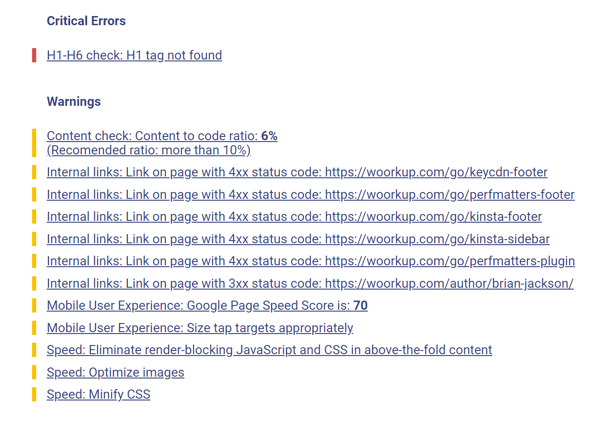Open the Speed: Optimize images warning
Image resolution: width=594 pixels, height=433 pixels.
pyautogui.click(x=115, y=373)
